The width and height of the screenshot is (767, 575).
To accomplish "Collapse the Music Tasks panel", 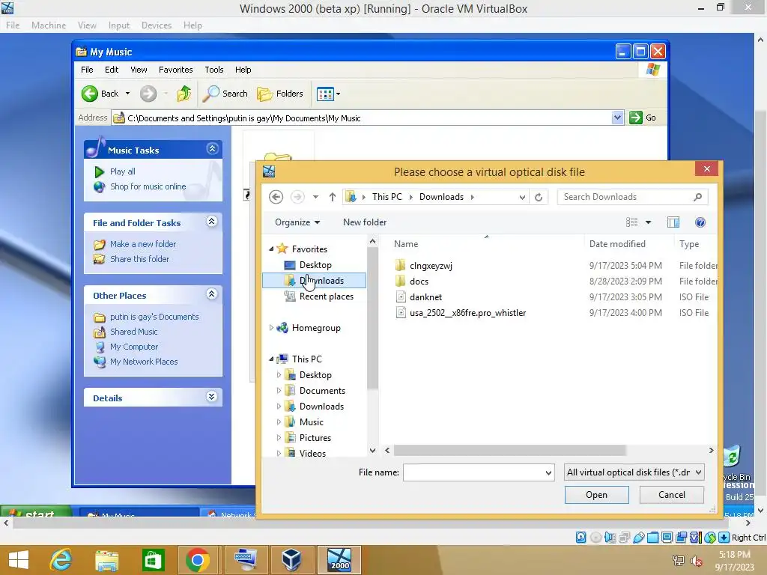I will (x=212, y=149).
